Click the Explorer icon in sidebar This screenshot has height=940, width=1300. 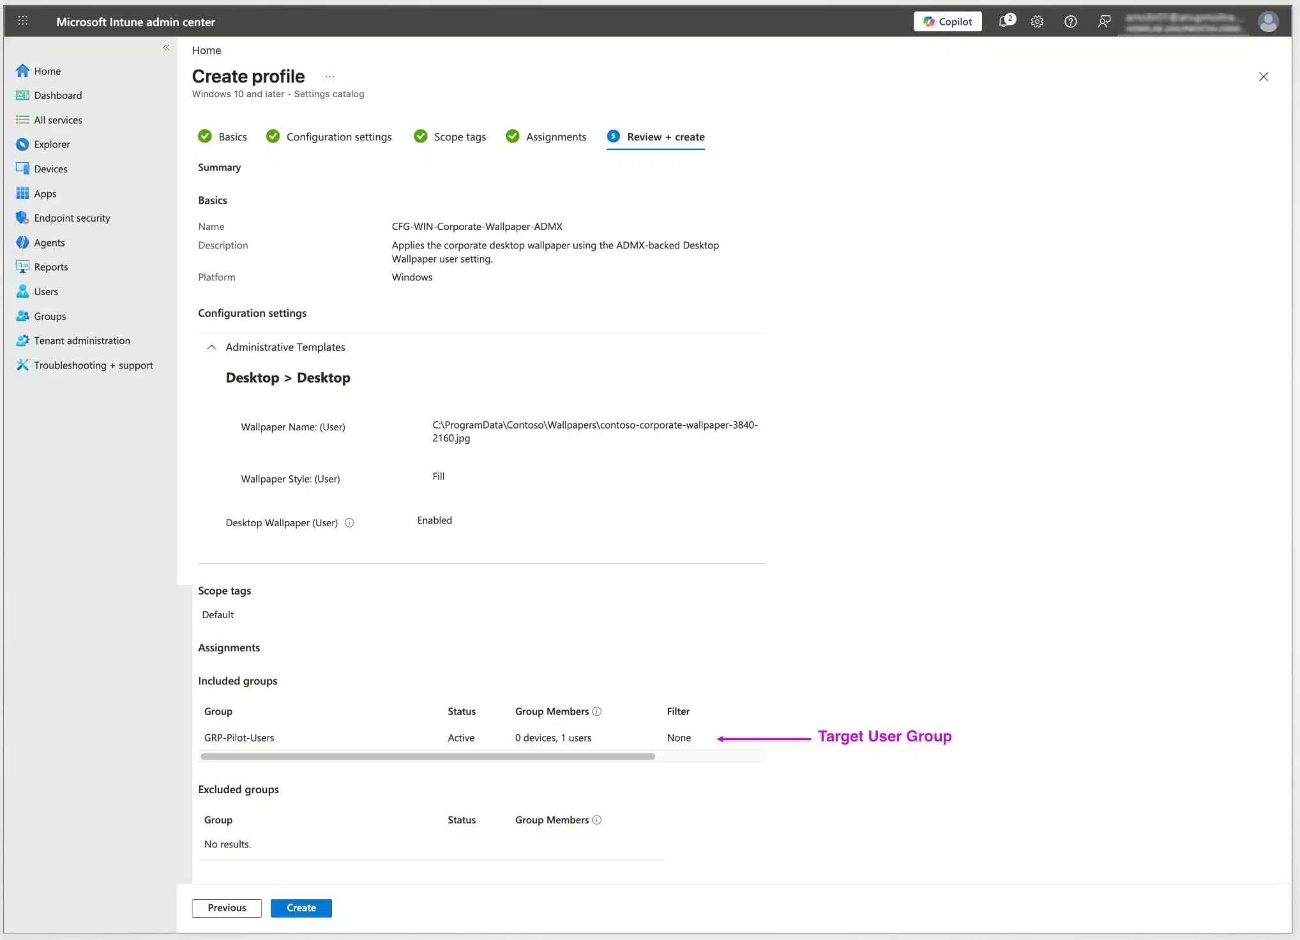(22, 144)
